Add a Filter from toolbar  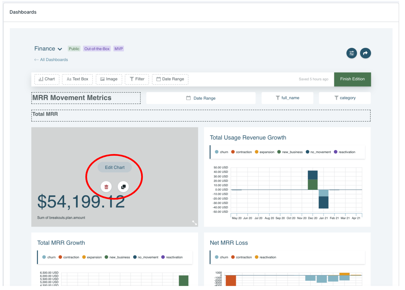[137, 79]
